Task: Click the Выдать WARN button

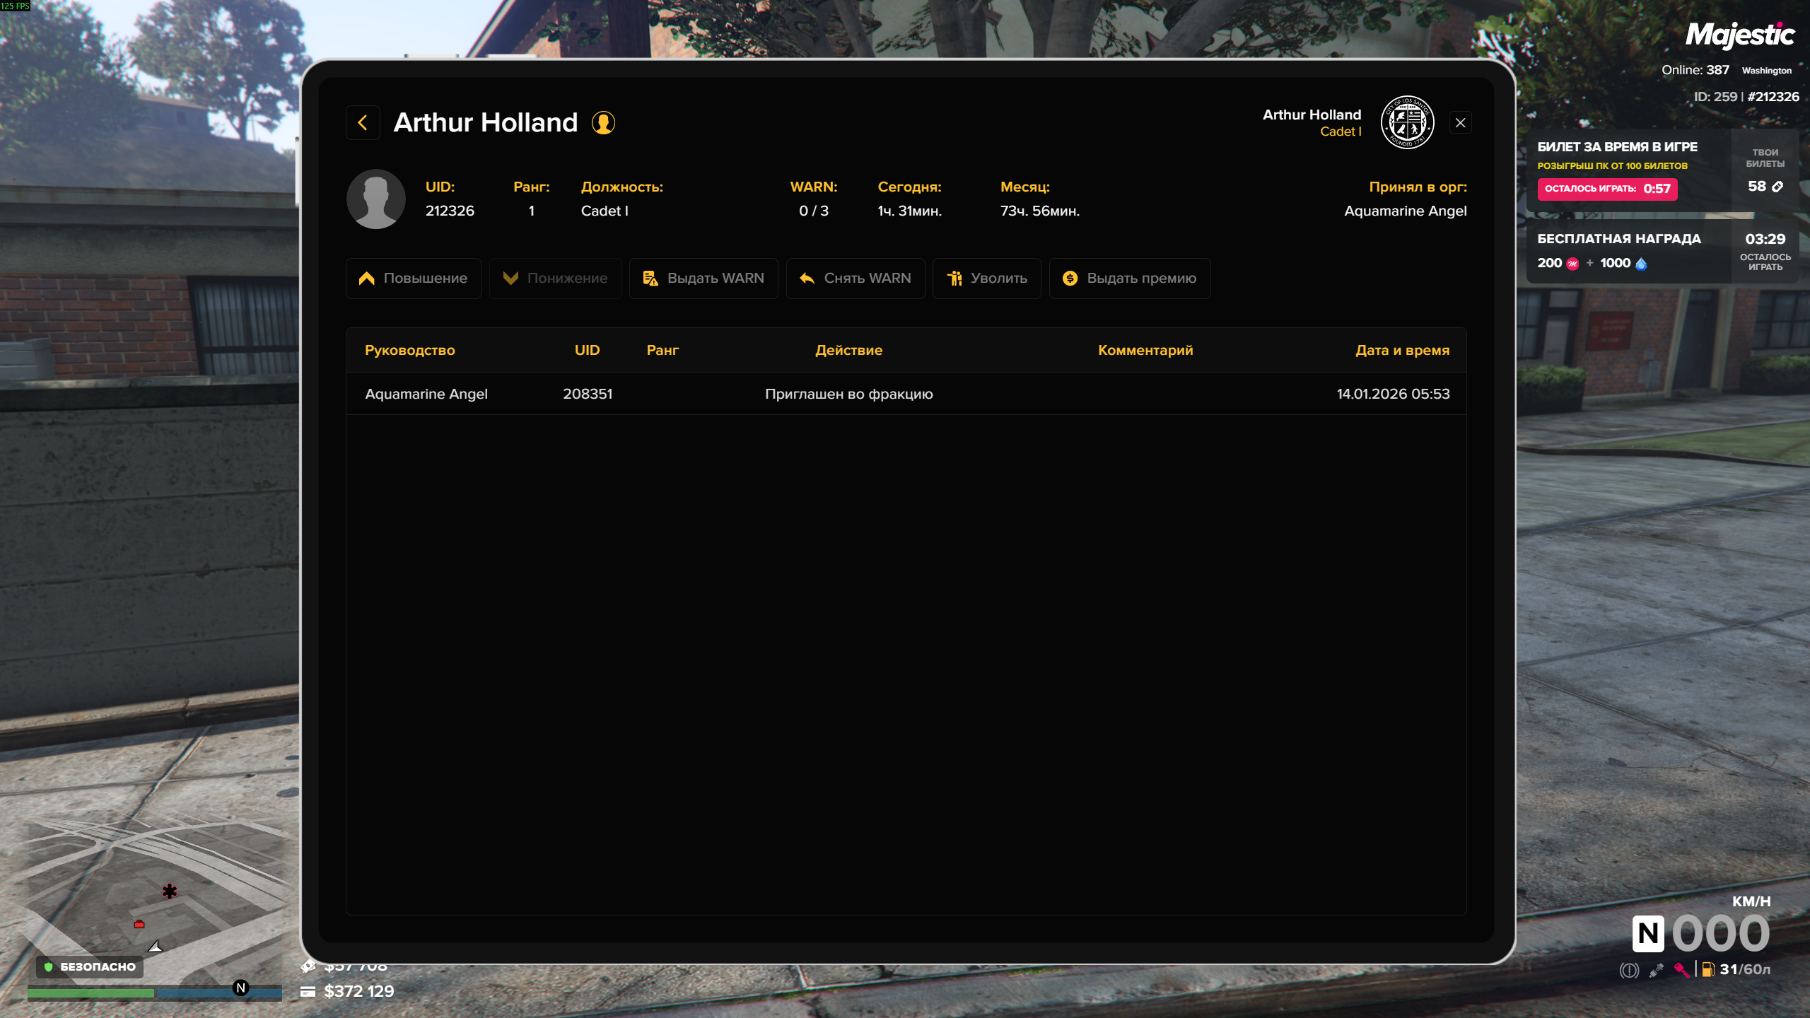Action: tap(703, 279)
